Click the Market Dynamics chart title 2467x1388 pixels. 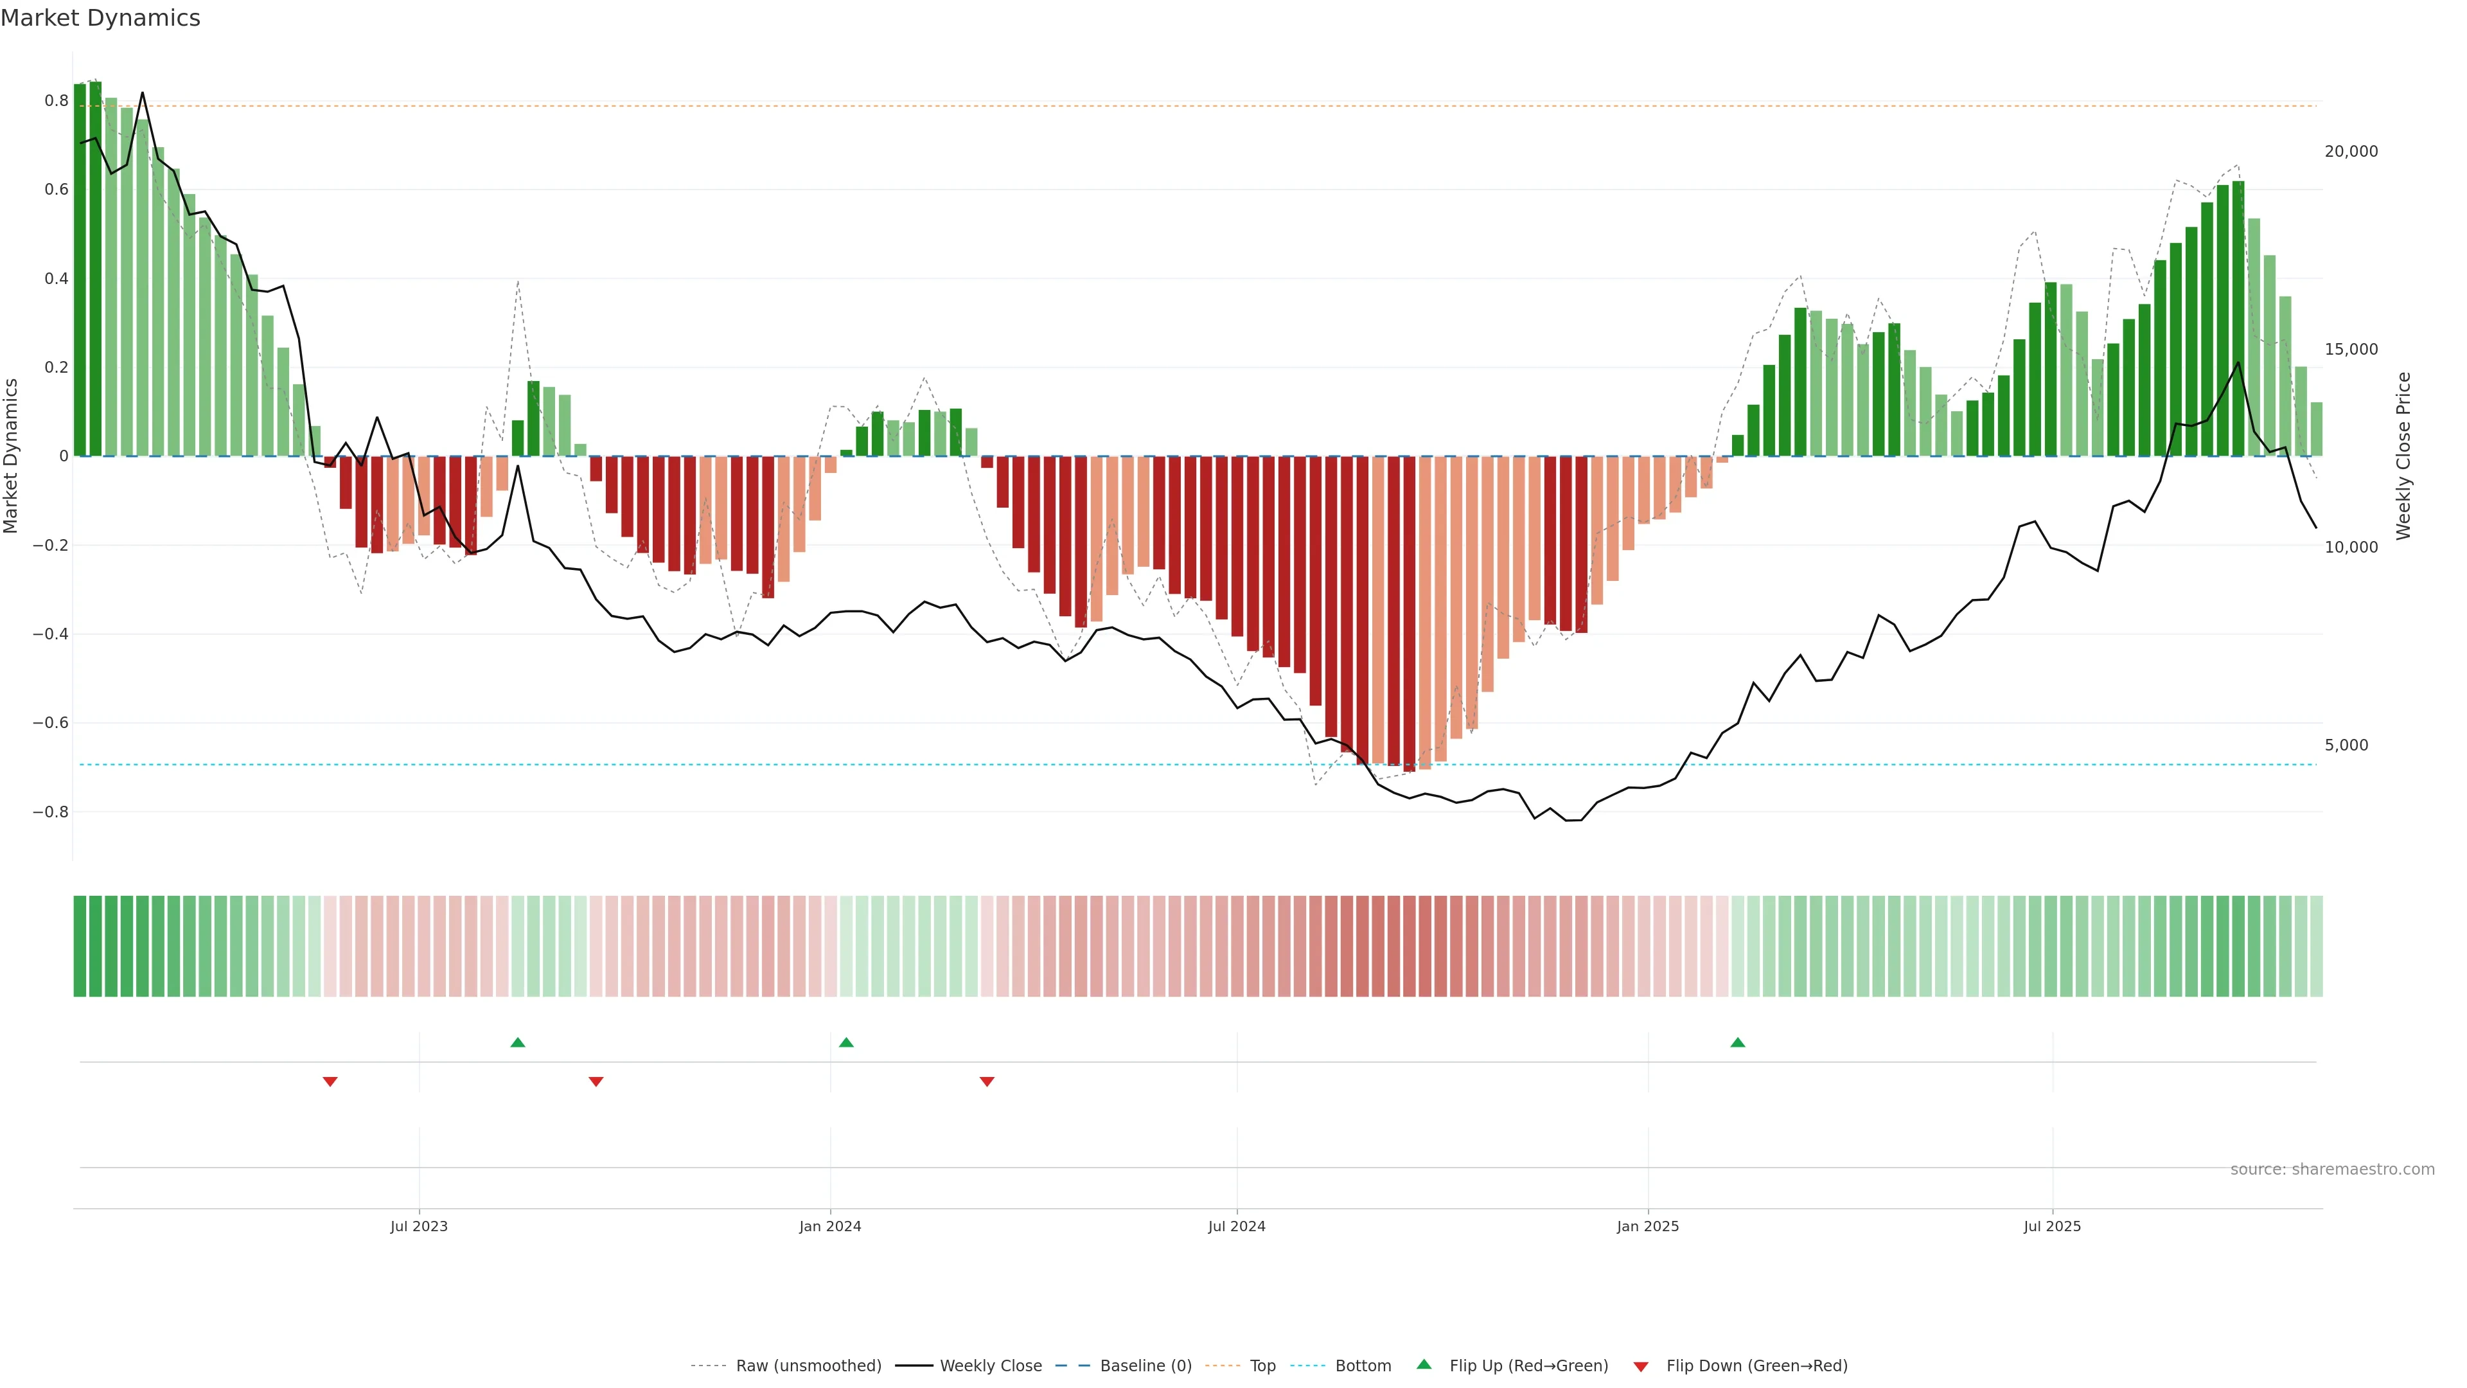[101, 18]
